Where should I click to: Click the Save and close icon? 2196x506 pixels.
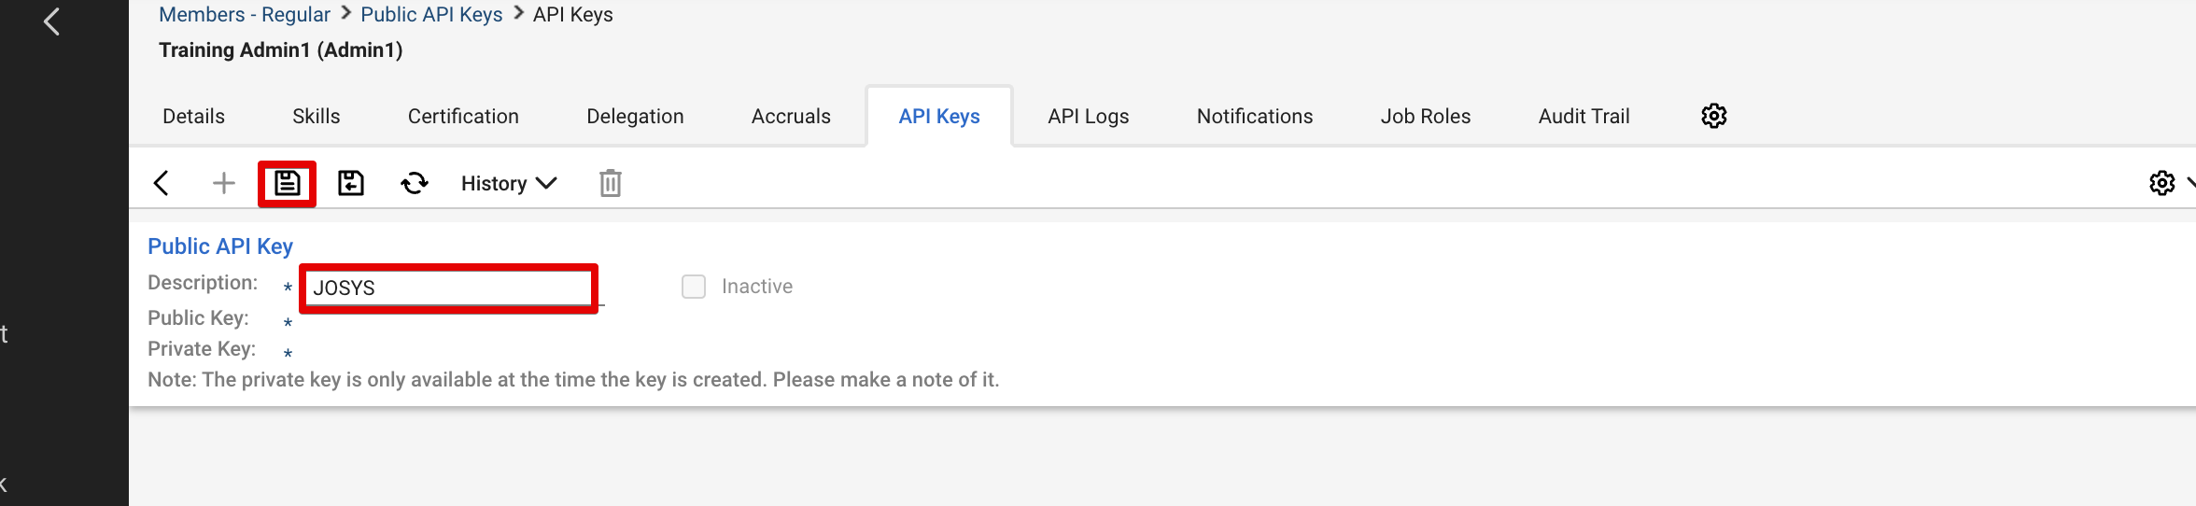[351, 183]
